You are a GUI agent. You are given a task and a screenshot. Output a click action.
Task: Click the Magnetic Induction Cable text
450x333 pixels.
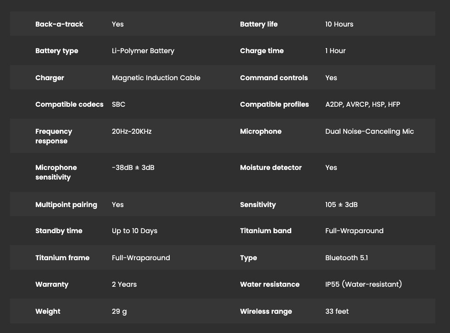pyautogui.click(x=156, y=78)
